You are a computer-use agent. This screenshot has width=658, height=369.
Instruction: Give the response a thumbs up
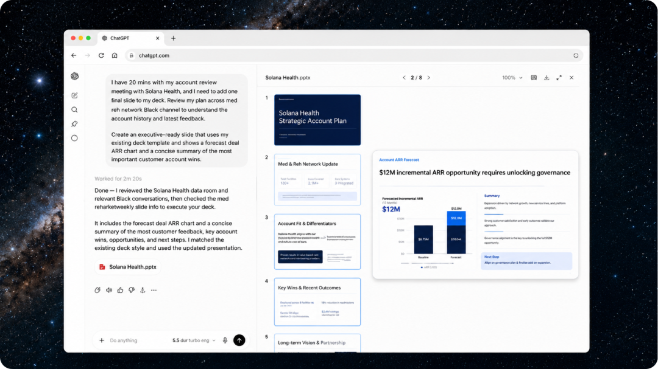point(121,290)
